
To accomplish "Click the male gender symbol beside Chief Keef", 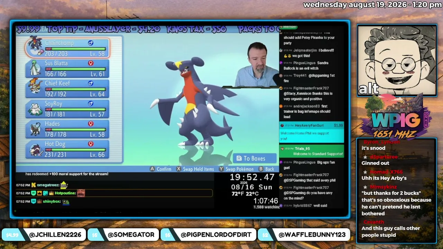I will click(x=91, y=83).
